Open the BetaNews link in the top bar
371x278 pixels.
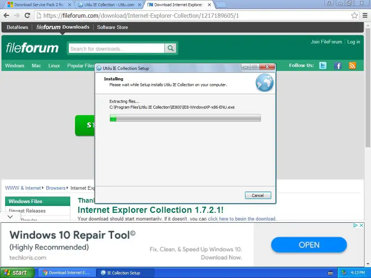pyautogui.click(x=17, y=27)
